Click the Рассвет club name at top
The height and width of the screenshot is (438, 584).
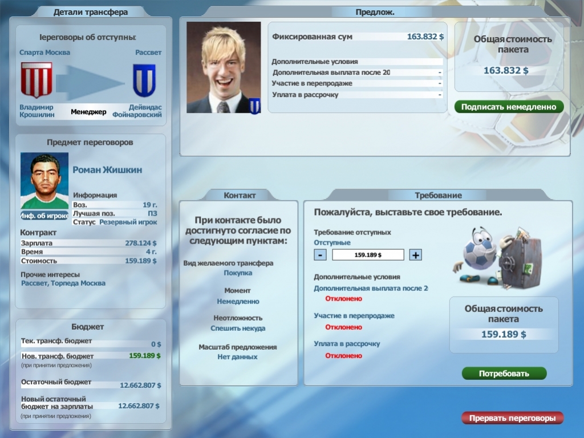148,52
